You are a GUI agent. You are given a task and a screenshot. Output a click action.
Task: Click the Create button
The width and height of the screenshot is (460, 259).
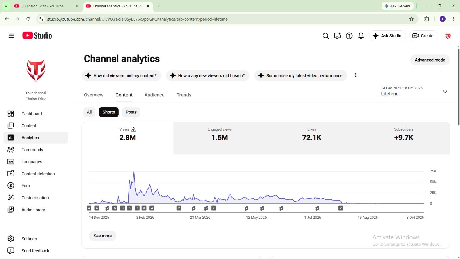tap(423, 36)
